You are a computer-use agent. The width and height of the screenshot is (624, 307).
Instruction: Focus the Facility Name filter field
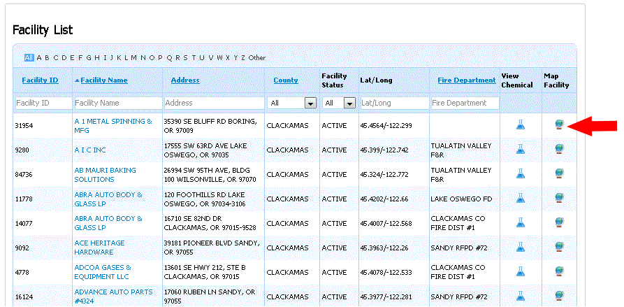(x=118, y=103)
